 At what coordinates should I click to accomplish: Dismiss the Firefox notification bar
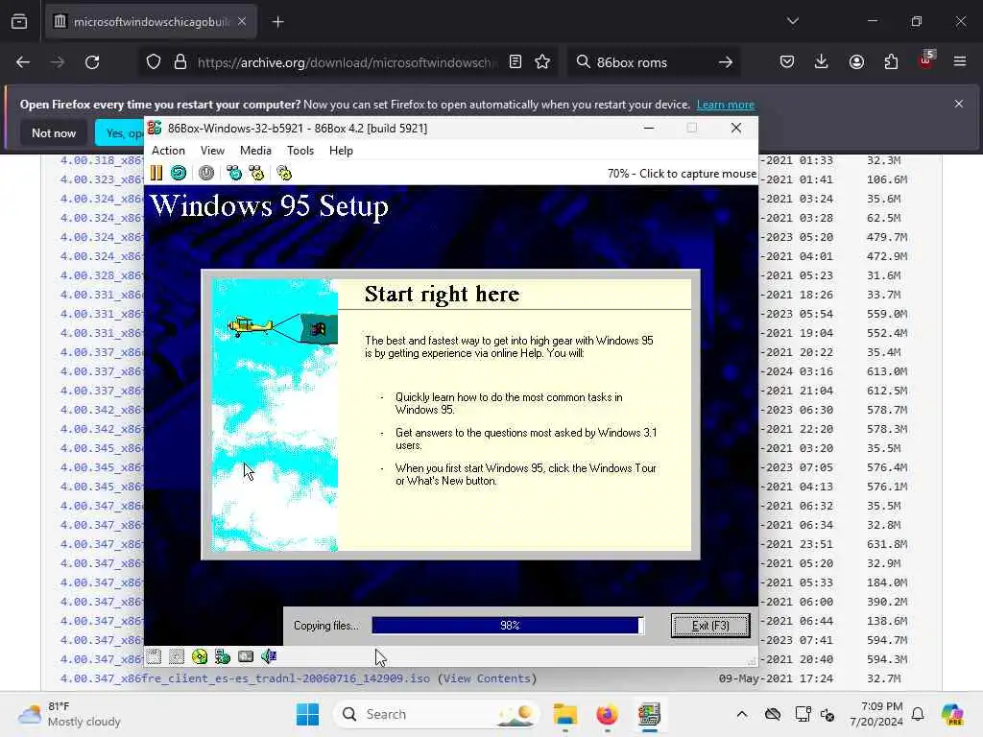(959, 104)
